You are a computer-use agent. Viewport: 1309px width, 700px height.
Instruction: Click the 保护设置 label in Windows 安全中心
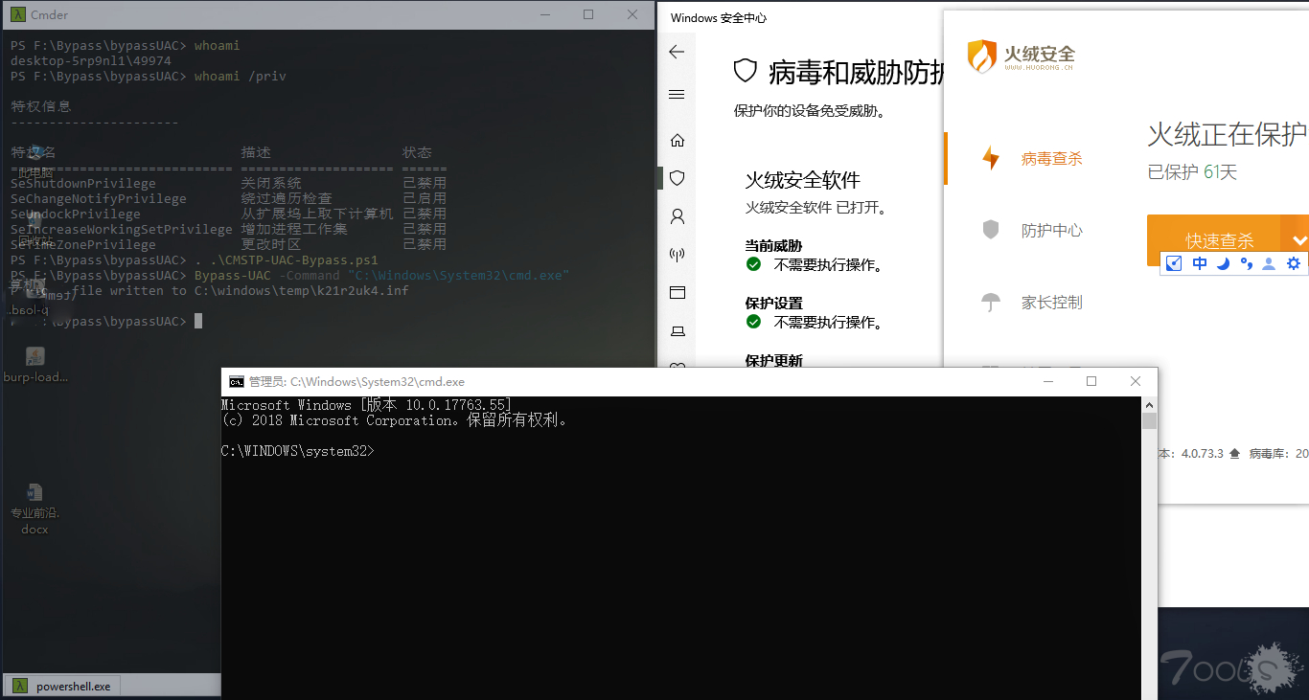[773, 304]
